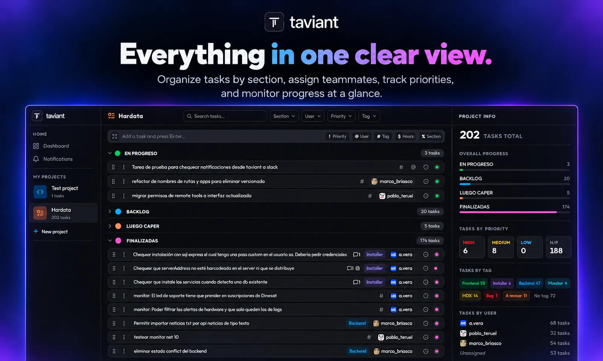Screen dimensions: 603x361
Task: Open the Priority filter dropdown
Action: click(341, 116)
